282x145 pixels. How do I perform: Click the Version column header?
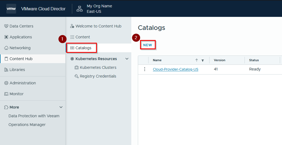coord(220,60)
